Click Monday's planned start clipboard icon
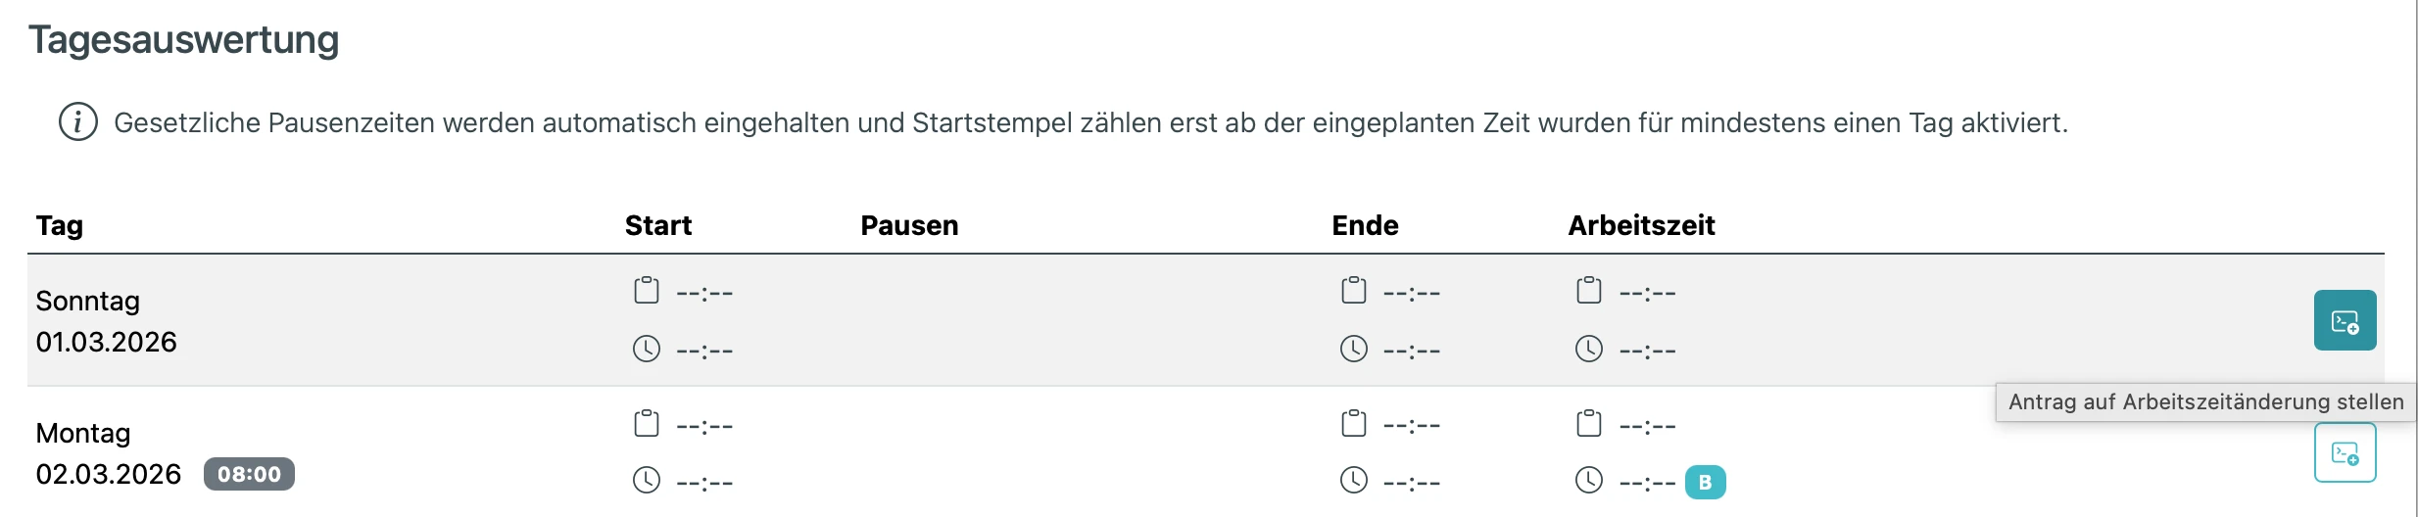2418x517 pixels. pos(647,424)
